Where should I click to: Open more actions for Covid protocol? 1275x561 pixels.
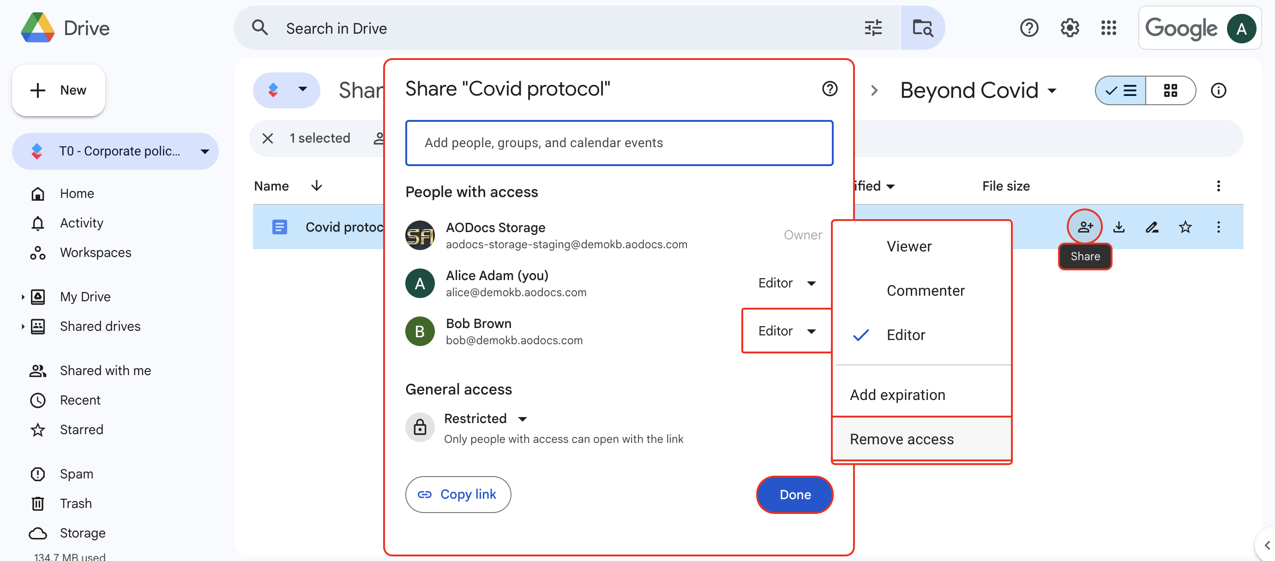pos(1219,227)
